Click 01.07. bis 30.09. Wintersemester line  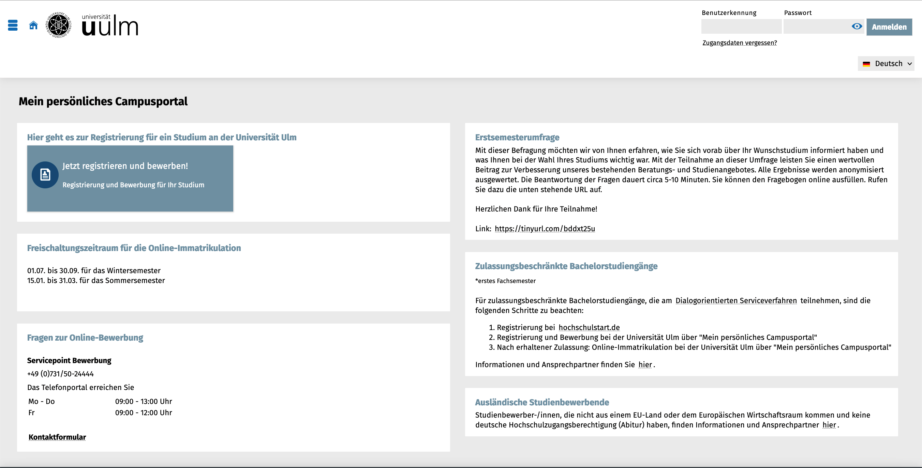94,271
